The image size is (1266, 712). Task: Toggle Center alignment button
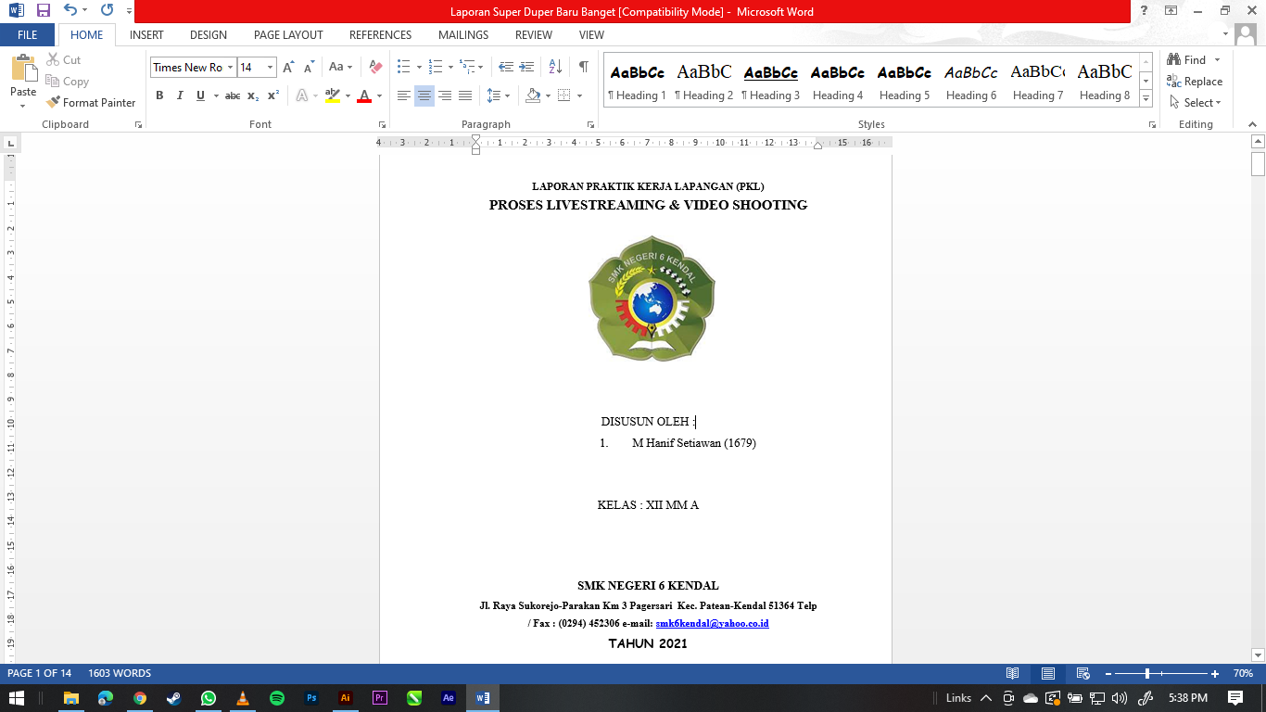(424, 95)
